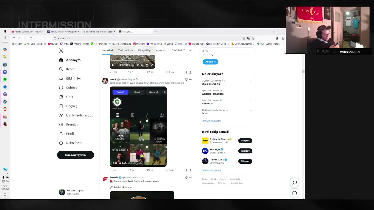Open İçerik Üreticisi Stüdyosu item
The height and width of the screenshot is (210, 374).
[x=76, y=115]
